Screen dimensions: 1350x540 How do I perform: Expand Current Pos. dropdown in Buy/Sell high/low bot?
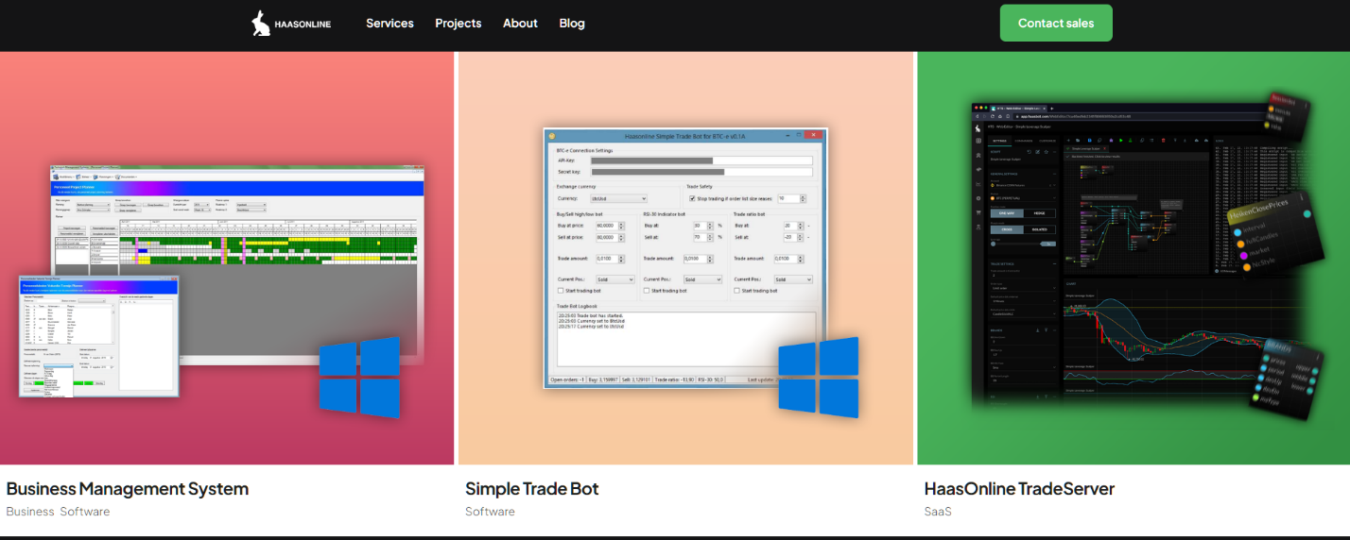click(615, 279)
